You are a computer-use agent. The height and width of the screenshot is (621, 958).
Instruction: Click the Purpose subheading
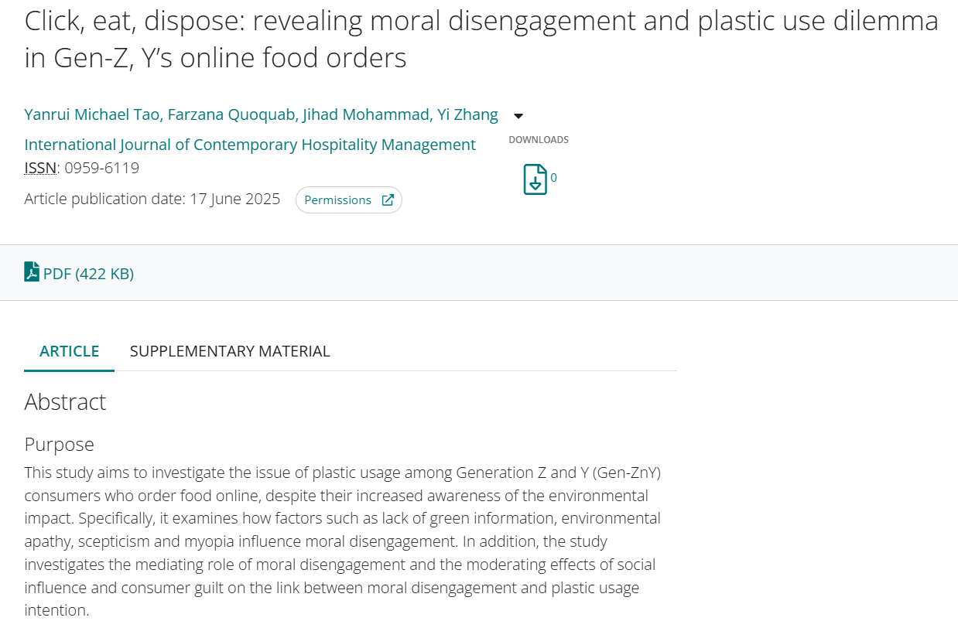[59, 445]
